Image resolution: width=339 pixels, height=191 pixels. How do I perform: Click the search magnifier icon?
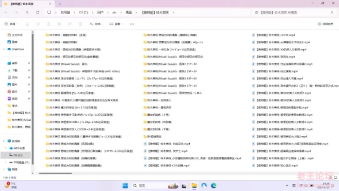pyautogui.click(x=332, y=13)
